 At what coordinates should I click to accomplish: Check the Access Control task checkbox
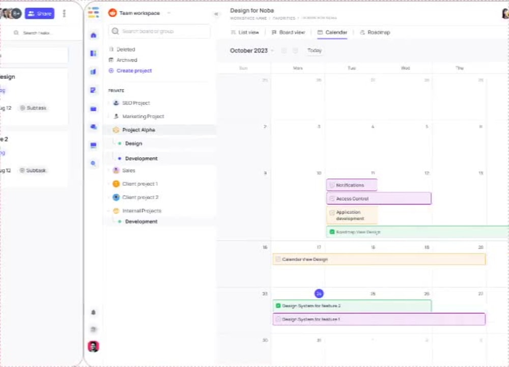click(332, 199)
